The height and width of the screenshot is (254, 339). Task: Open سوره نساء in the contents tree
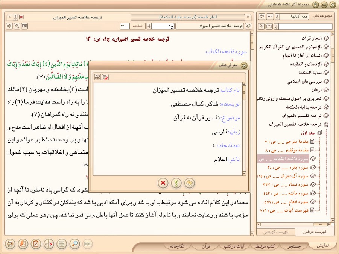point(286,184)
